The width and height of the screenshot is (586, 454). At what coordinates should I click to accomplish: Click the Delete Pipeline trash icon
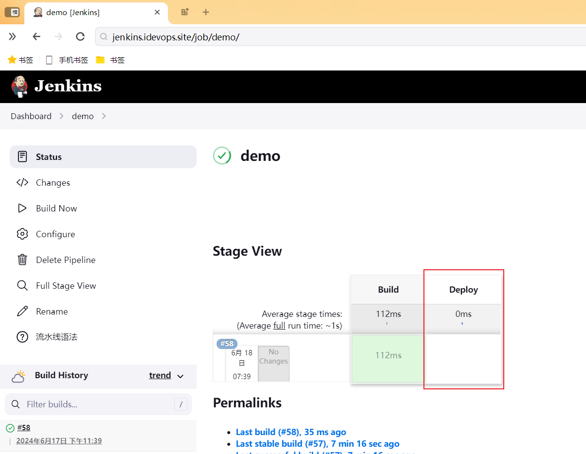pyautogui.click(x=22, y=260)
